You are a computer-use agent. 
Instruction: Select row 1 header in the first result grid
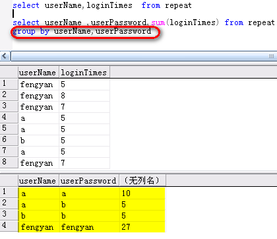point(9,84)
